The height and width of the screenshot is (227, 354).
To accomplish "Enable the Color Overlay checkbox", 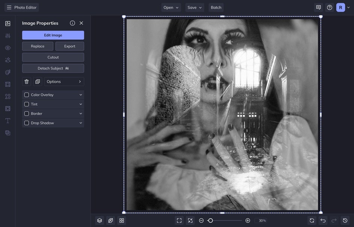I will click(27, 95).
